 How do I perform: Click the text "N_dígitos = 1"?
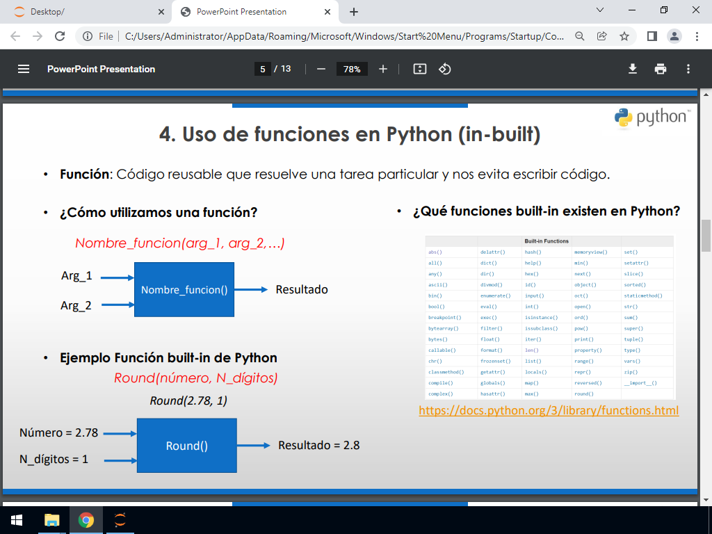(x=54, y=460)
